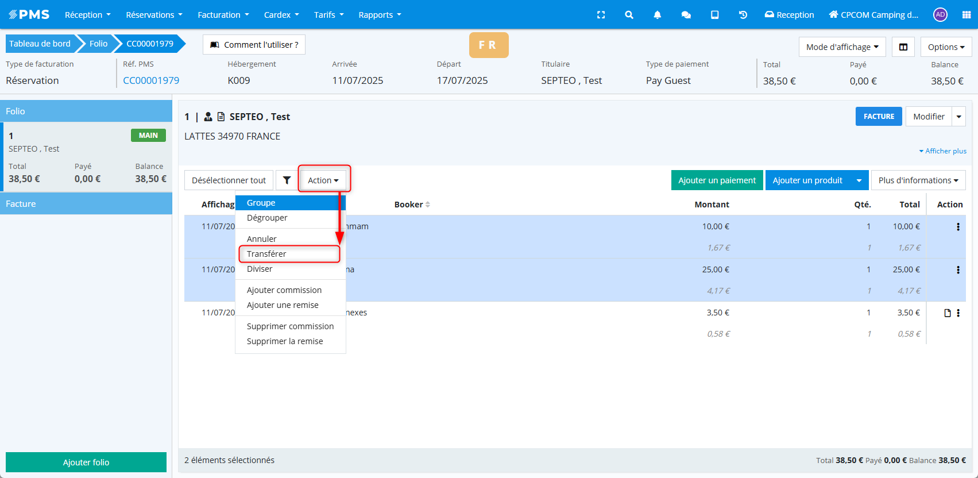Click the history clock icon
The image size is (978, 478).
pyautogui.click(x=743, y=15)
